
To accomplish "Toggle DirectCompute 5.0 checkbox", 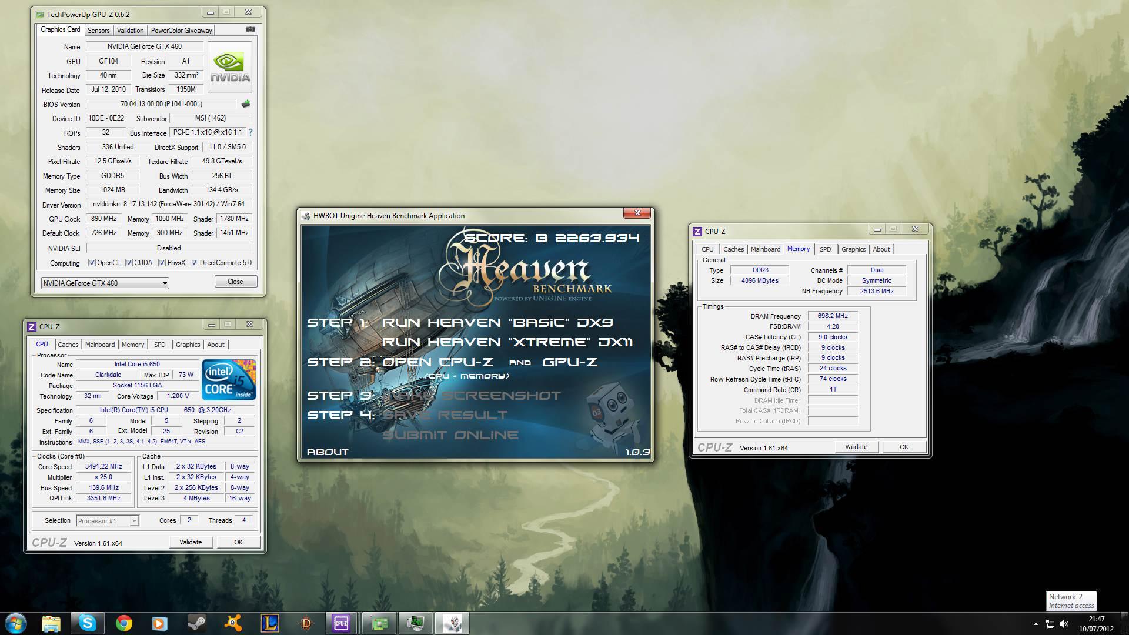I will click(194, 263).
